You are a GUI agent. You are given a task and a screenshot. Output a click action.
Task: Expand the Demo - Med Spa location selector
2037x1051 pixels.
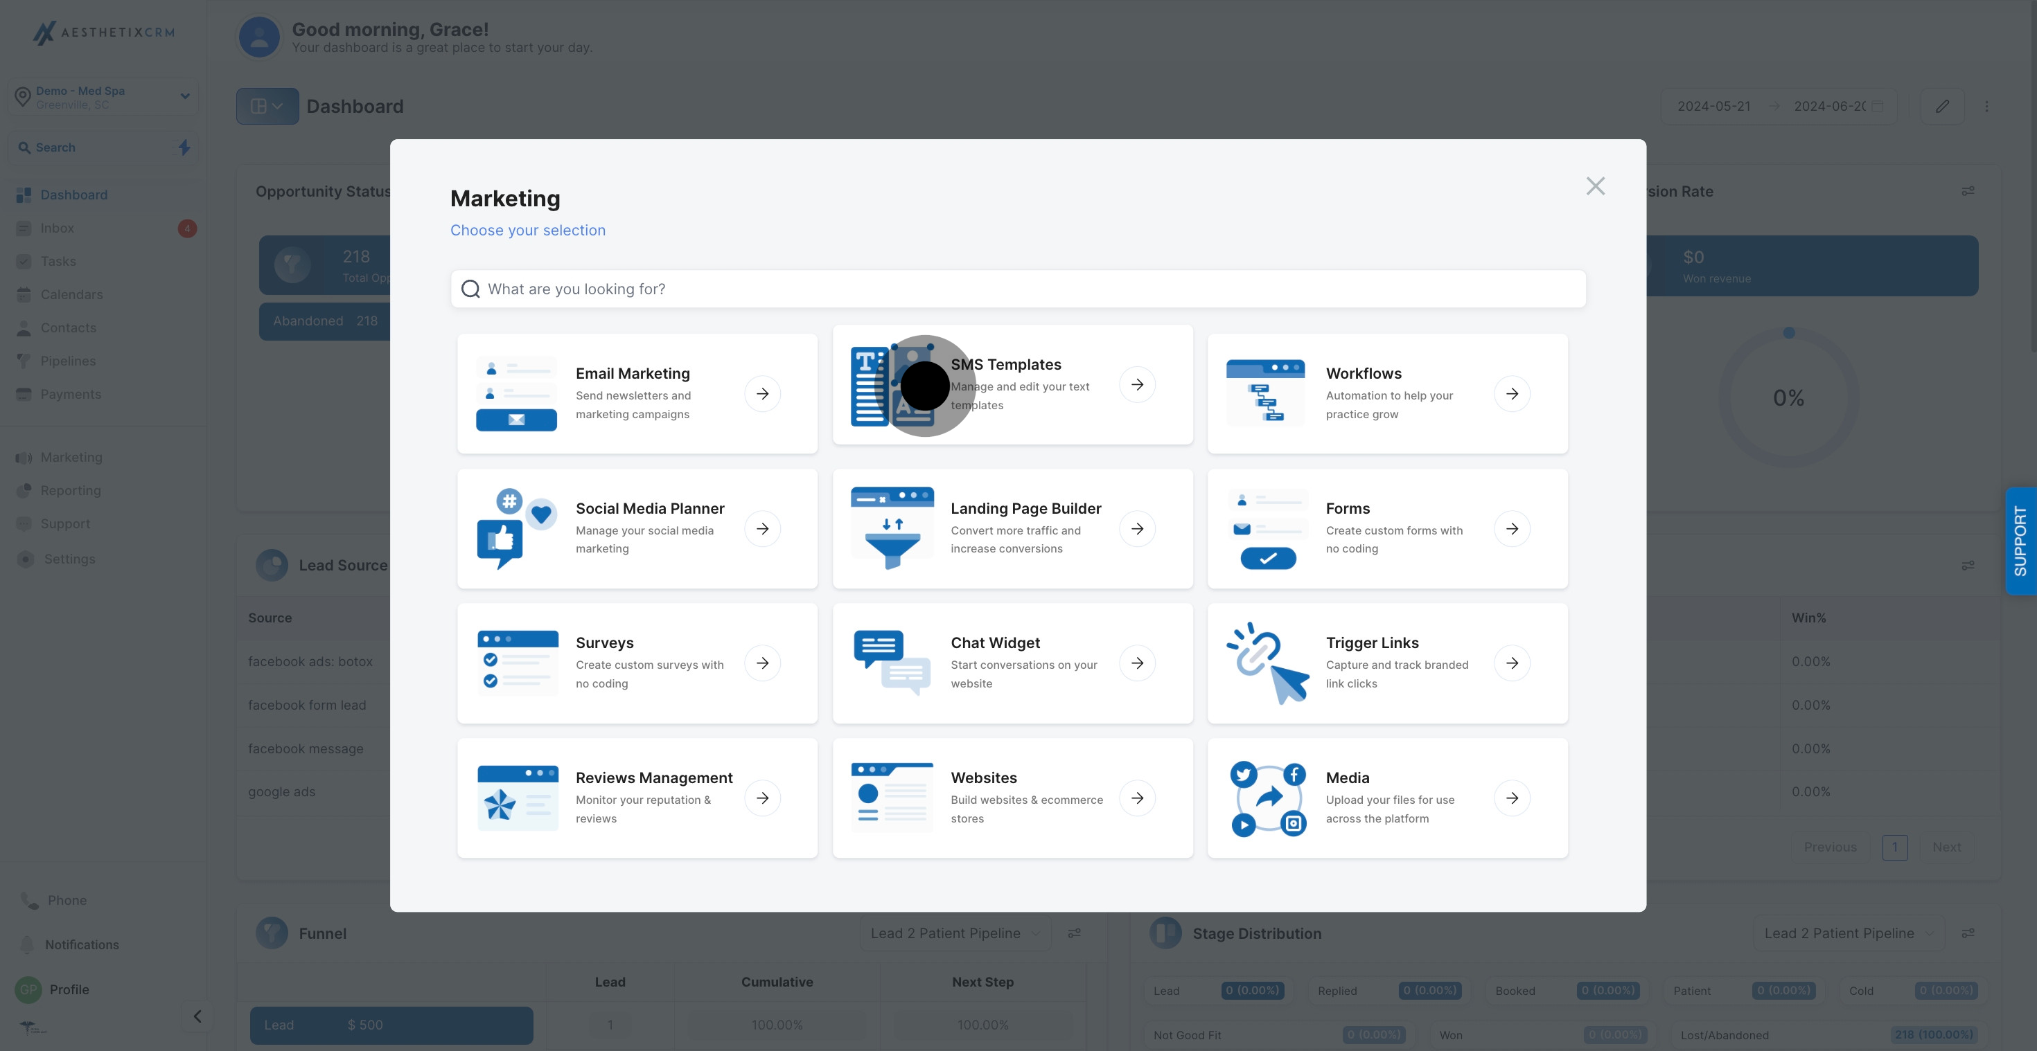point(103,97)
